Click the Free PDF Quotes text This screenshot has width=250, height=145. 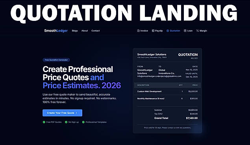(54, 122)
